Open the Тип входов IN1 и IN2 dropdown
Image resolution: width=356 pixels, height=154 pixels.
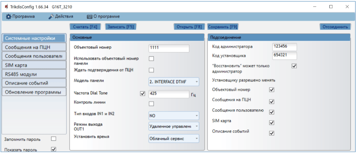point(174,116)
